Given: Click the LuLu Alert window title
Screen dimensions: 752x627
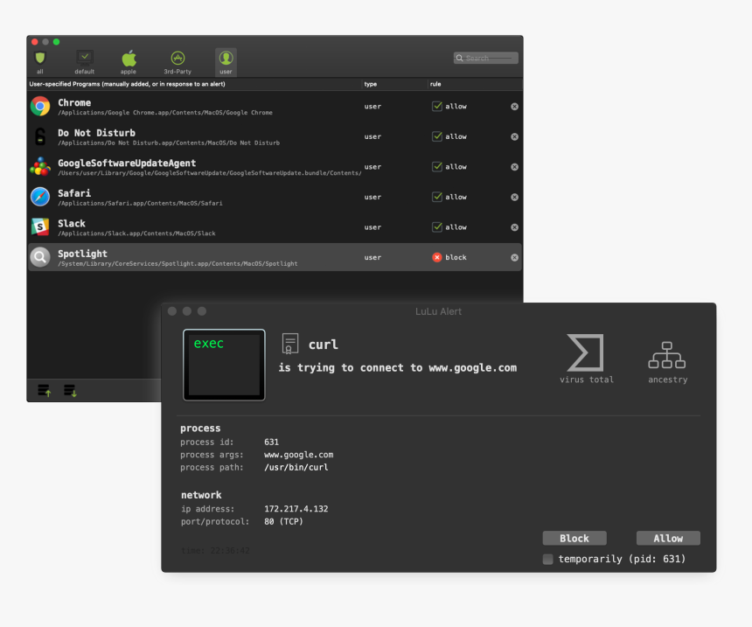Looking at the screenshot, I should (438, 311).
